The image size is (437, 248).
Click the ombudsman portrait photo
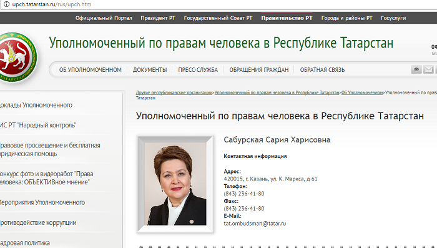pos(175,184)
